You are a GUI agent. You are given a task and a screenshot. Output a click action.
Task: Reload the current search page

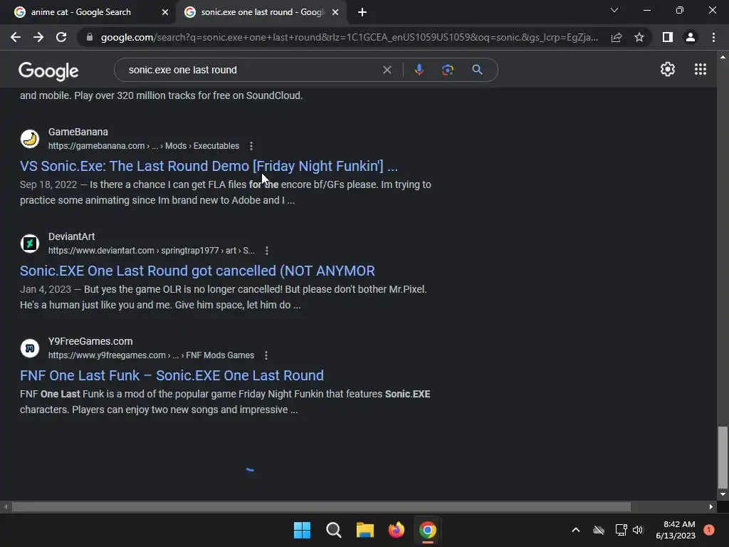[x=61, y=37]
